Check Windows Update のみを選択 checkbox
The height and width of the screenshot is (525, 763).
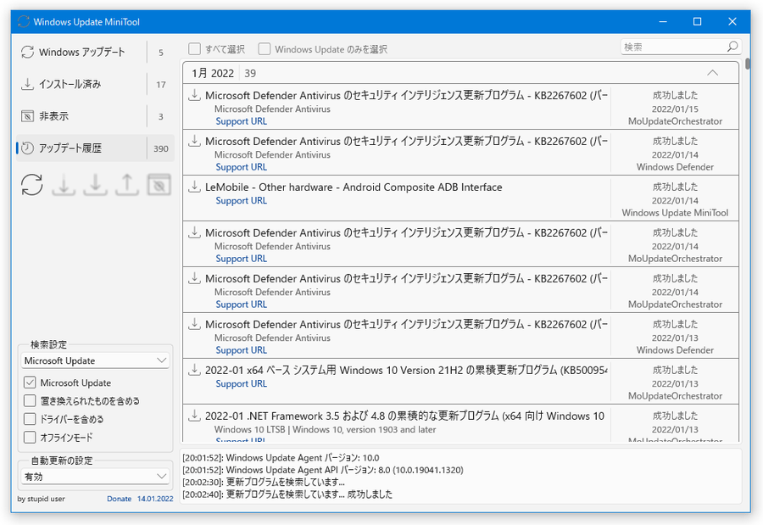coord(265,48)
